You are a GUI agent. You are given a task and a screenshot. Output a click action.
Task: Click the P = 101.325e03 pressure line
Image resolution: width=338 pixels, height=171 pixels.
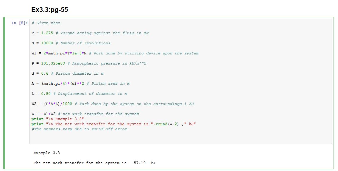[x=89, y=63]
